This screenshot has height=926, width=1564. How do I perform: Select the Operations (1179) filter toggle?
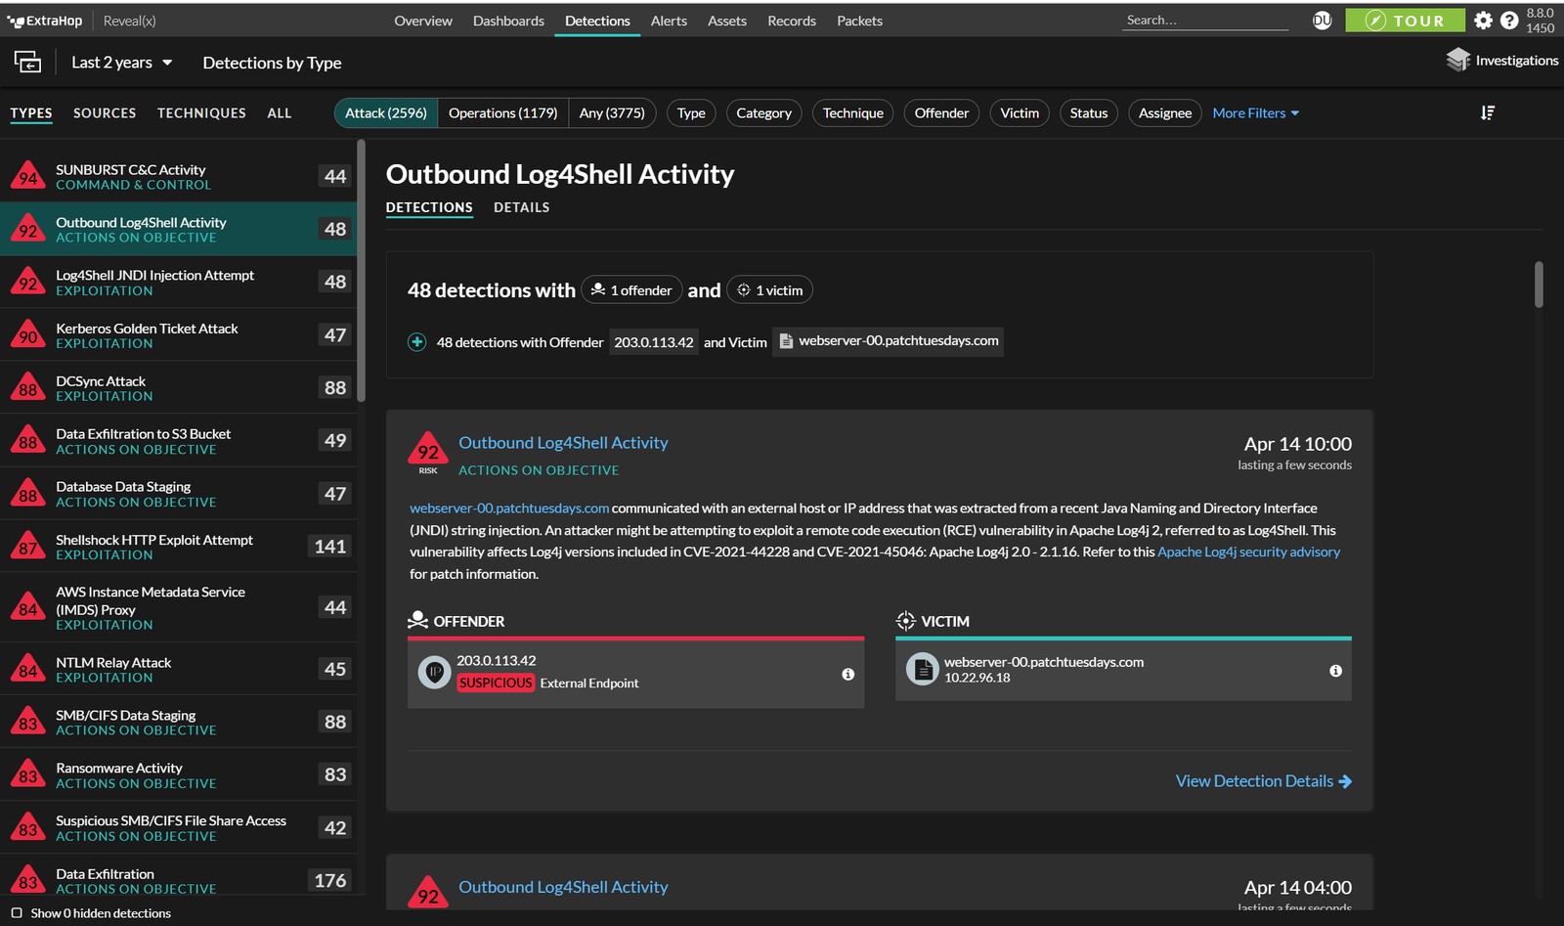[503, 113]
